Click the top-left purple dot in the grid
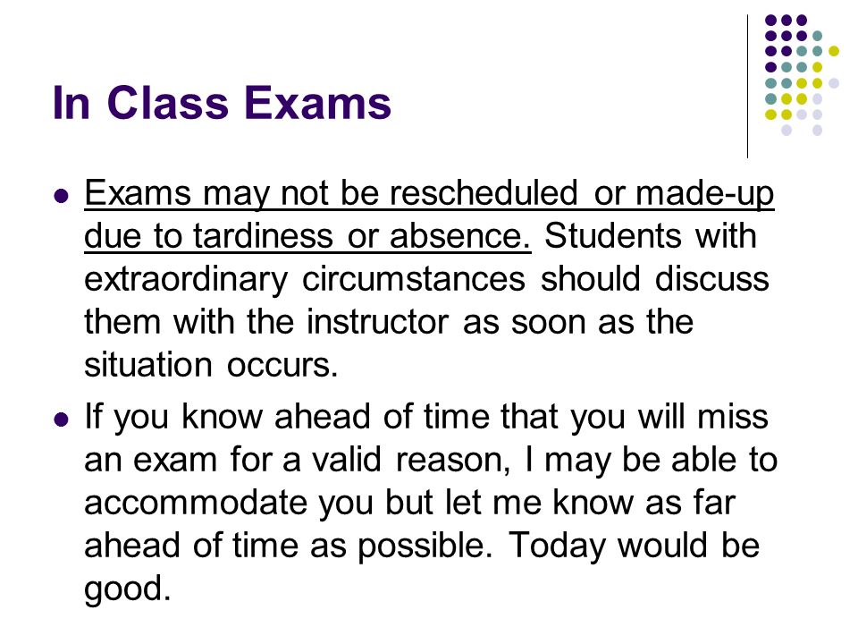This screenshot has height=644, width=858. point(770,21)
